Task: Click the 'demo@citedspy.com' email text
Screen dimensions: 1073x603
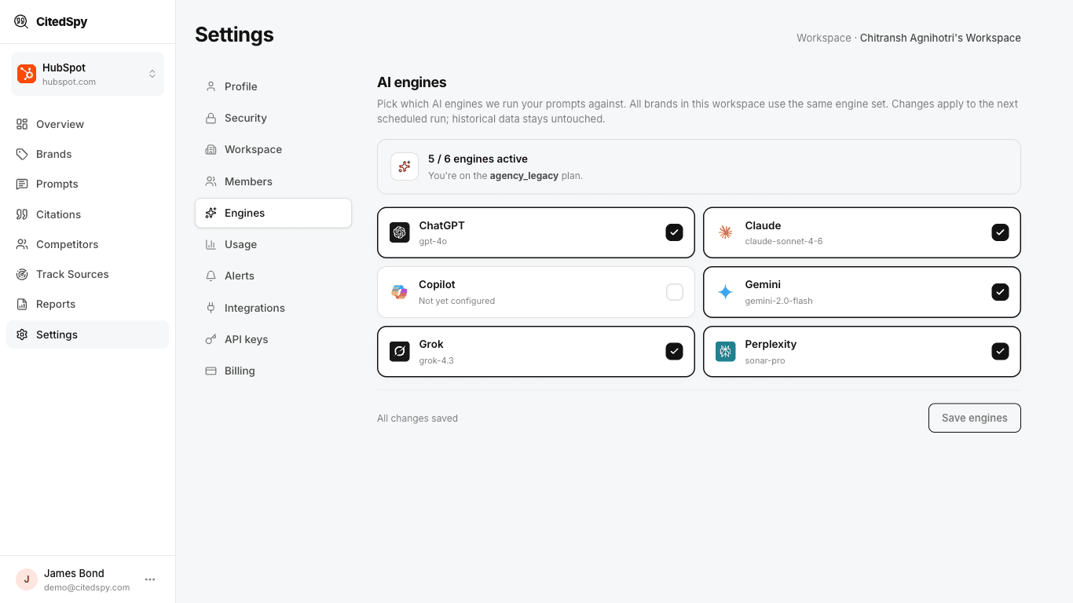Action: 86,587
